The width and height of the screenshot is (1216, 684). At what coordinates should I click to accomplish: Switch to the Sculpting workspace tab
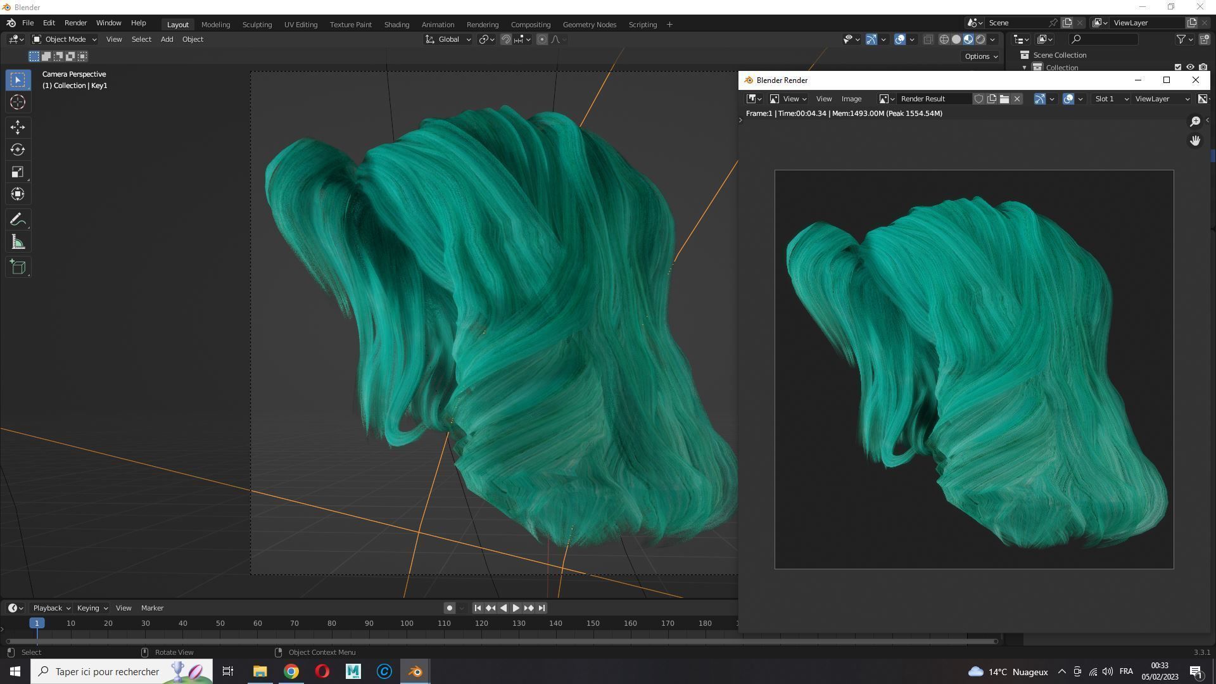pos(257,25)
